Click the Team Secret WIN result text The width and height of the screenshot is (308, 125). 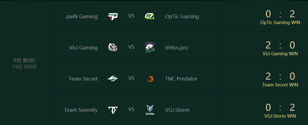click(280, 85)
